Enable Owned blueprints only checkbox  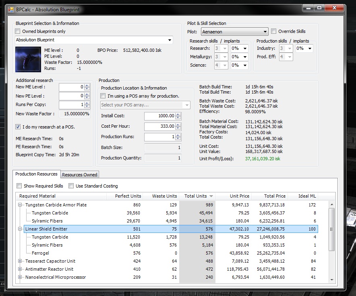(18, 31)
